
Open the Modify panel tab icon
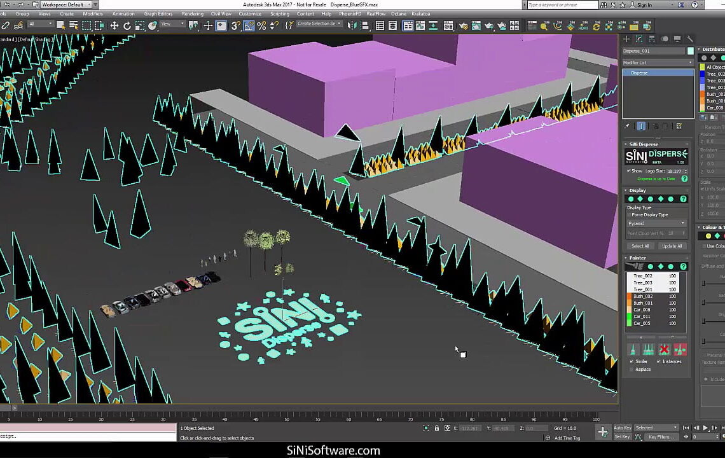point(639,39)
